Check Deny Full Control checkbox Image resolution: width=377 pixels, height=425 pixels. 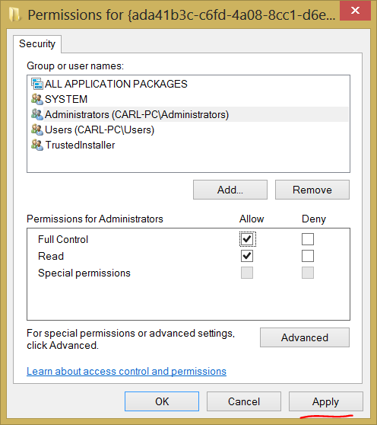308,239
